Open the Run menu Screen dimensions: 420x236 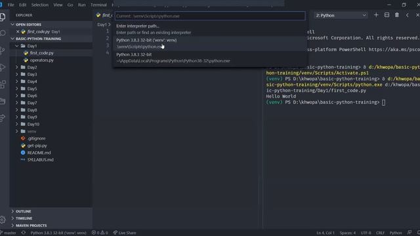[81, 5]
